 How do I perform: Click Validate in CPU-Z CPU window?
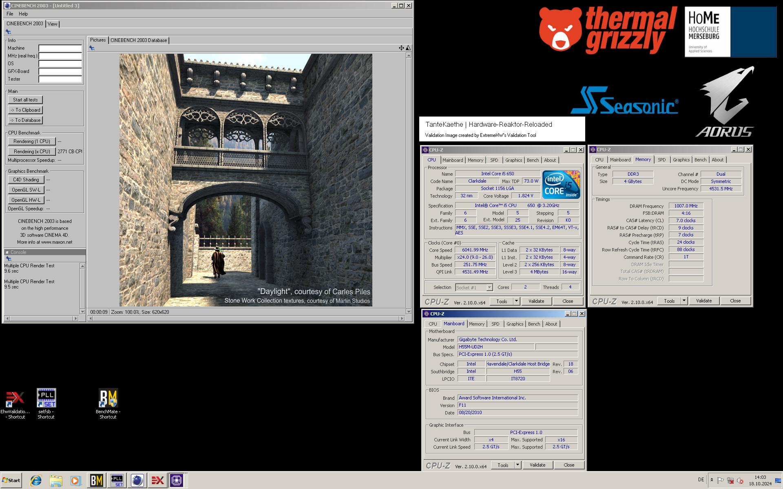[536, 301]
